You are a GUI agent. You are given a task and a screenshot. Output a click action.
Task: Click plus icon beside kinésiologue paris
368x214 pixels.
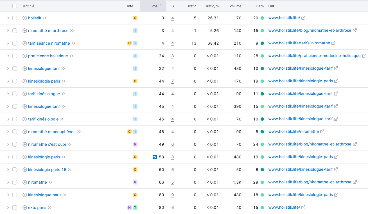pyautogui.click(x=25, y=195)
